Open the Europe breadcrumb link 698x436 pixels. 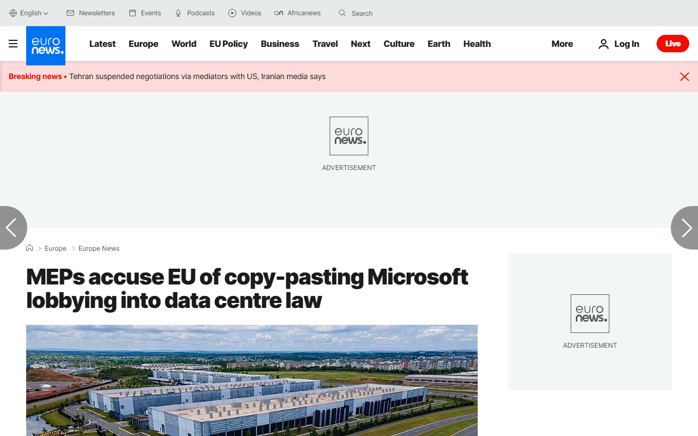click(x=56, y=249)
